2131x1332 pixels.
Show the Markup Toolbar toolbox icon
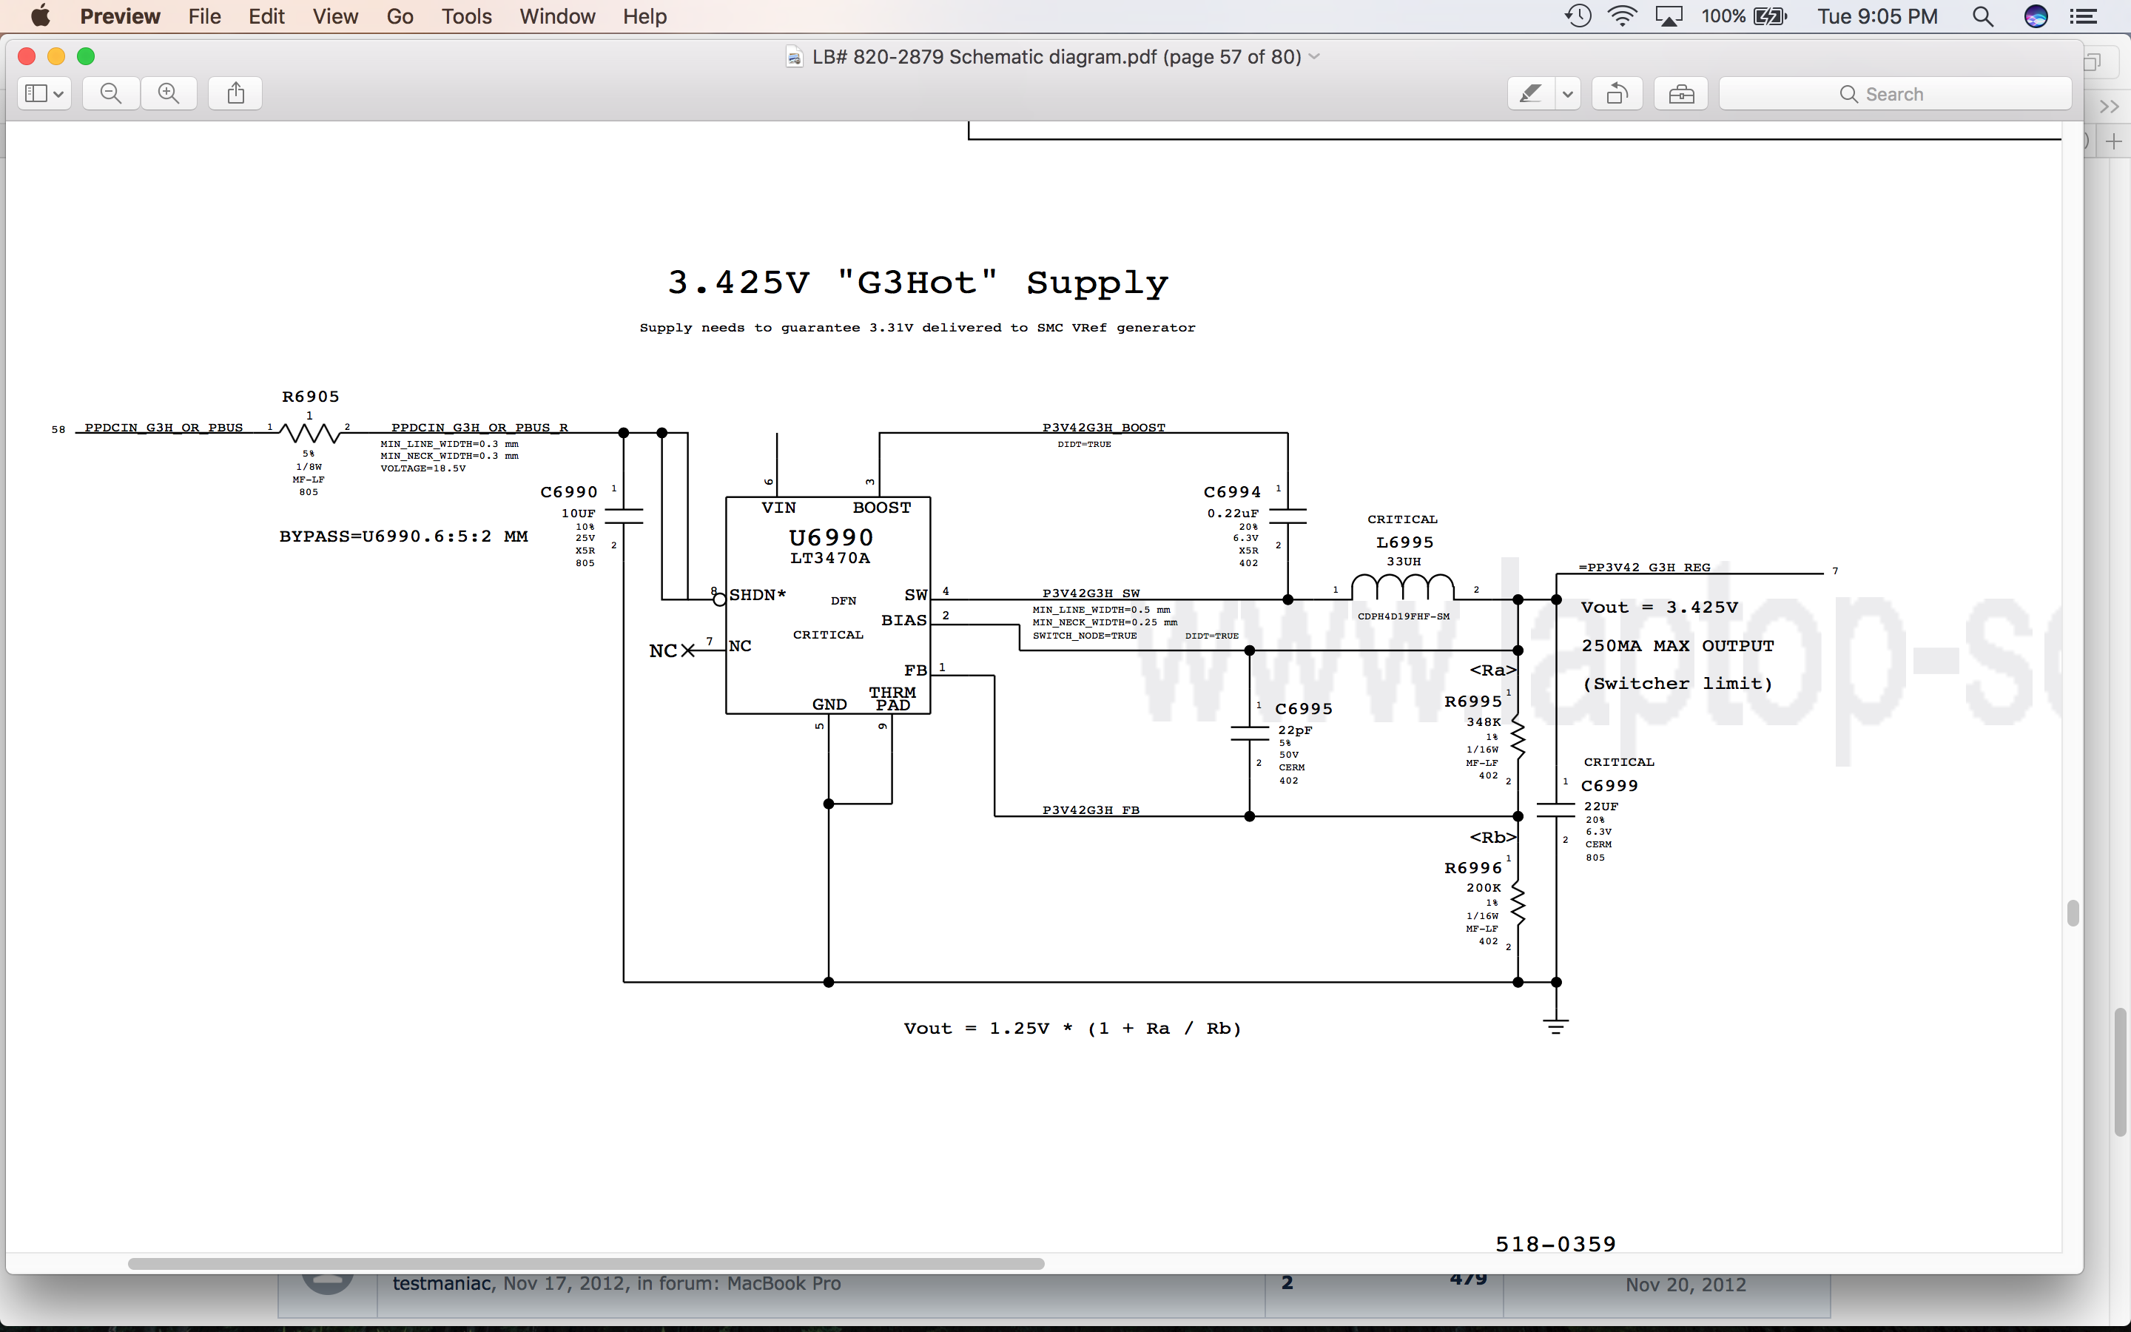pyautogui.click(x=1681, y=93)
